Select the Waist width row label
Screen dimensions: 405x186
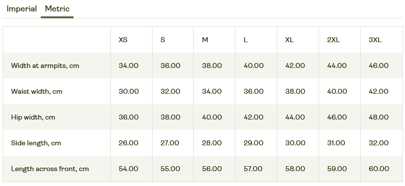point(37,91)
